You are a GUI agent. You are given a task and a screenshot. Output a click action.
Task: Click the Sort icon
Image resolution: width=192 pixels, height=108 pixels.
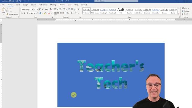(75, 9)
